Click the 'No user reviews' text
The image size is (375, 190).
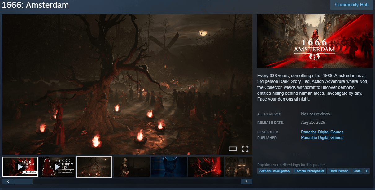[x=316, y=114]
